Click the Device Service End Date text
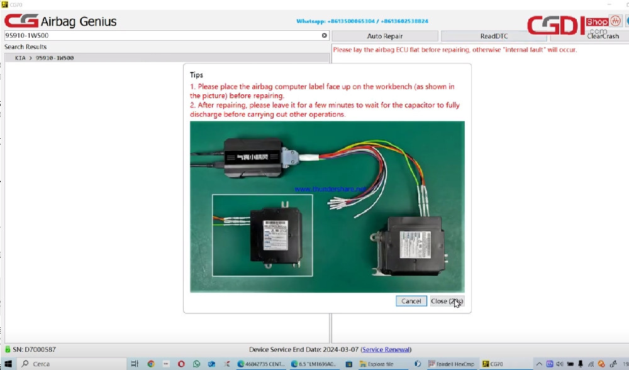The width and height of the screenshot is (629, 370). point(304,349)
